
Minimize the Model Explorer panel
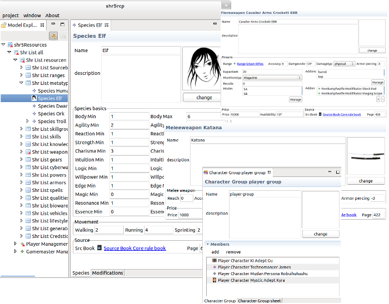pos(53,24)
